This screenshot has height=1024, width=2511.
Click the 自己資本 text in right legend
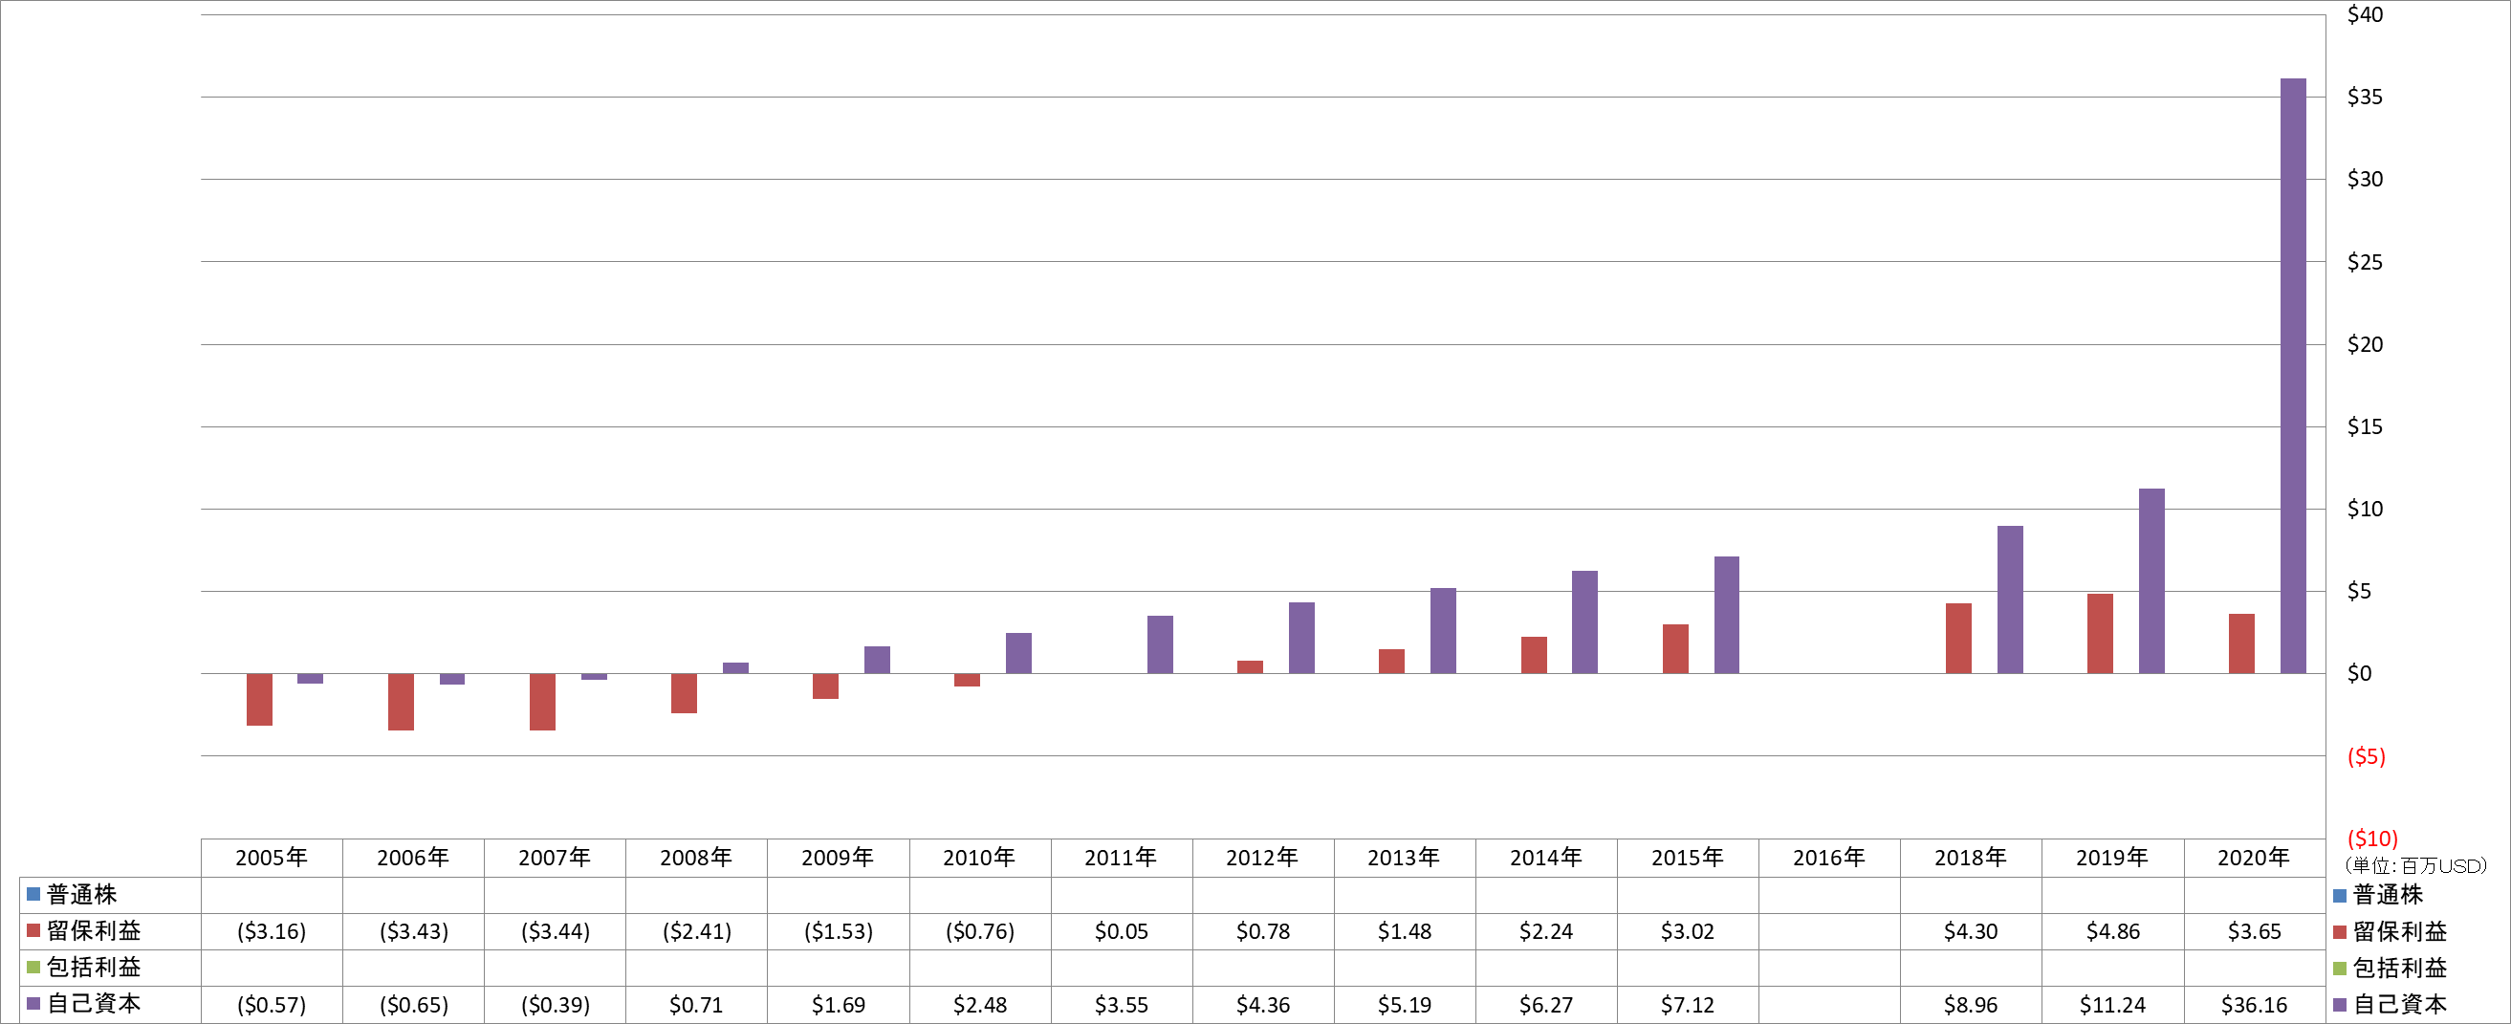click(2400, 1005)
